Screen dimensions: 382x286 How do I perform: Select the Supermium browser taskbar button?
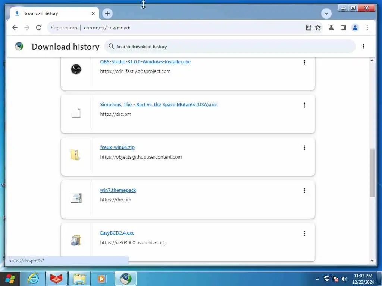[x=126, y=279]
